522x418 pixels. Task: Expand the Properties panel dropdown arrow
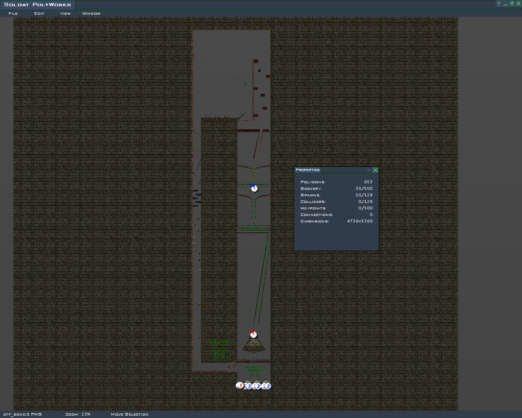(x=369, y=170)
